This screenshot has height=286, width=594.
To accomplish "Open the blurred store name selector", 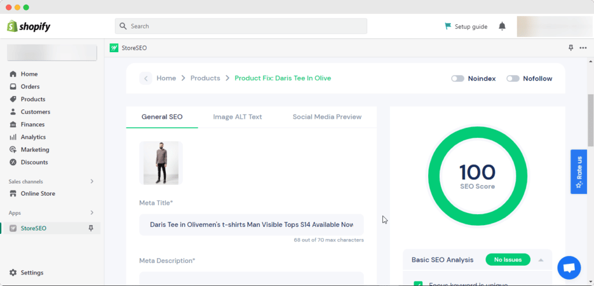I will pyautogui.click(x=52, y=53).
